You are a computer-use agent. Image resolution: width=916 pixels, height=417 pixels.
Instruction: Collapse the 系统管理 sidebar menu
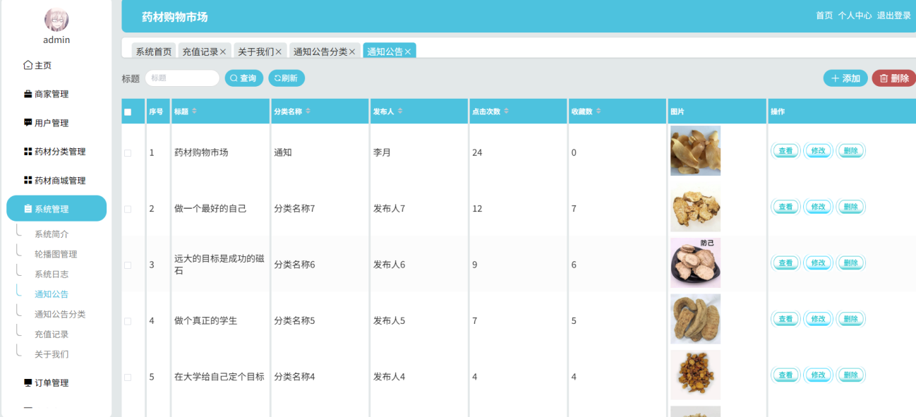[x=56, y=209]
